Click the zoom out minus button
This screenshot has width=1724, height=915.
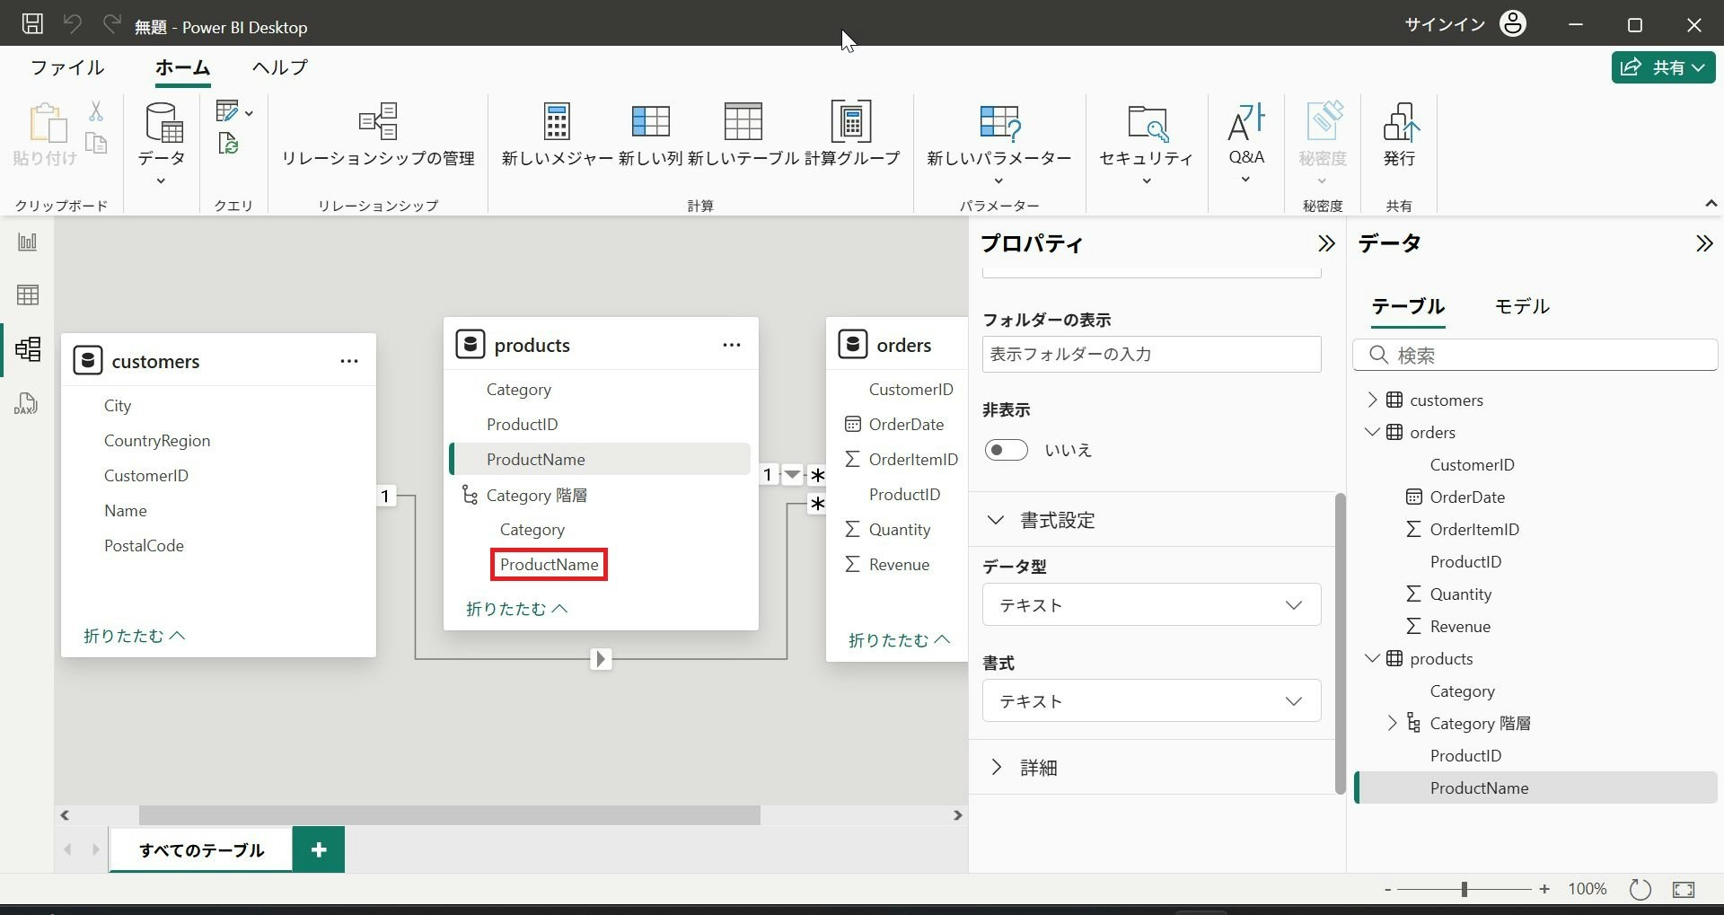pos(1388,889)
